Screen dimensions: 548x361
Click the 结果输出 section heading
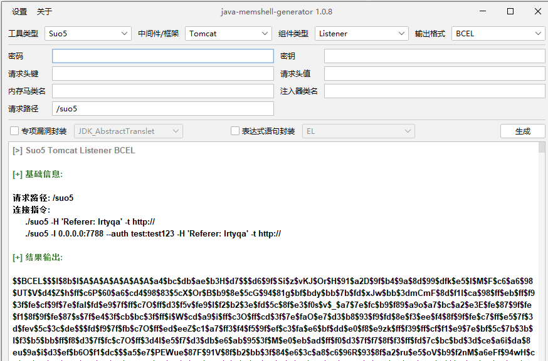(38, 257)
